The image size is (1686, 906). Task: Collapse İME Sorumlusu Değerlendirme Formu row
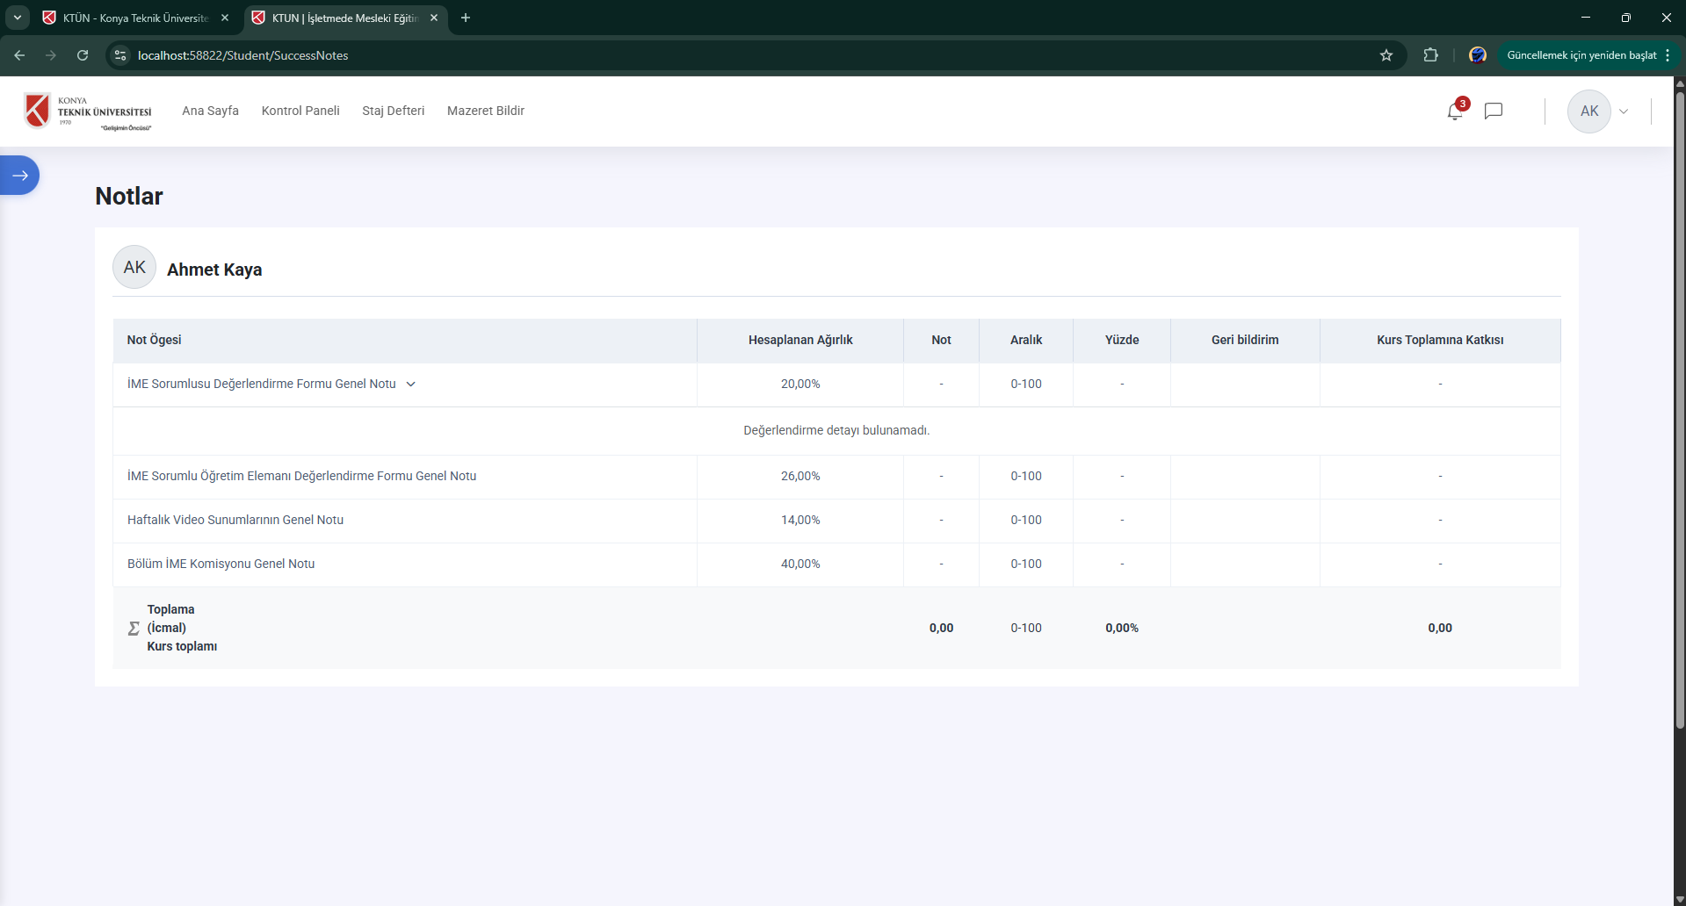tap(410, 385)
